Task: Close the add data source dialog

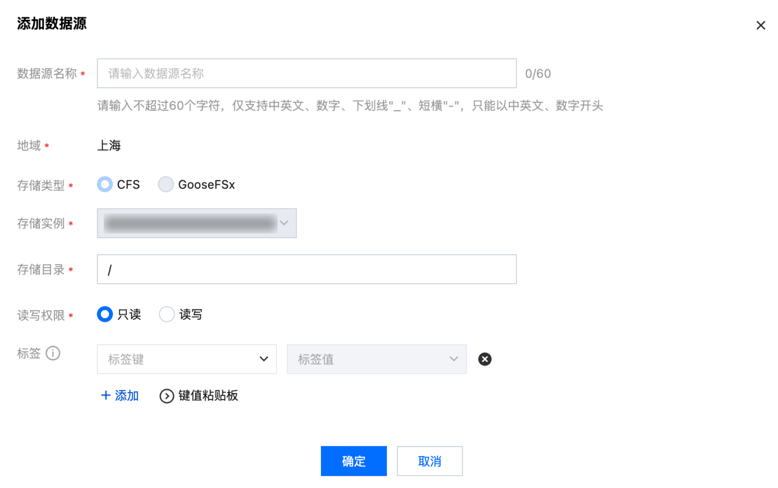Action: pos(760,25)
